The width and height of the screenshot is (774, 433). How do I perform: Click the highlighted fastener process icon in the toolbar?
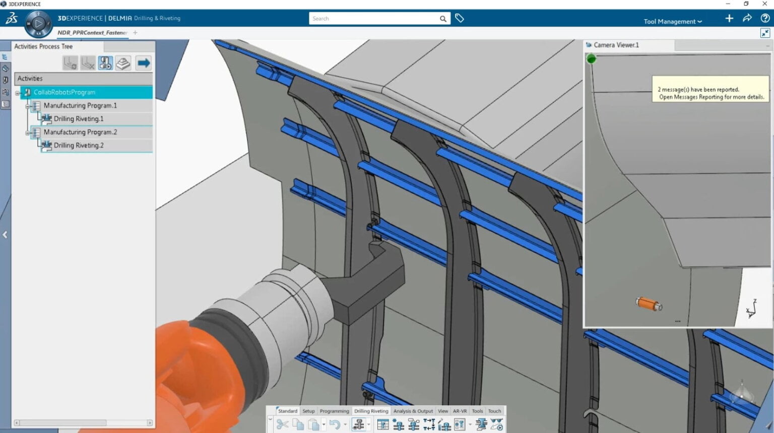pyautogui.click(x=360, y=424)
